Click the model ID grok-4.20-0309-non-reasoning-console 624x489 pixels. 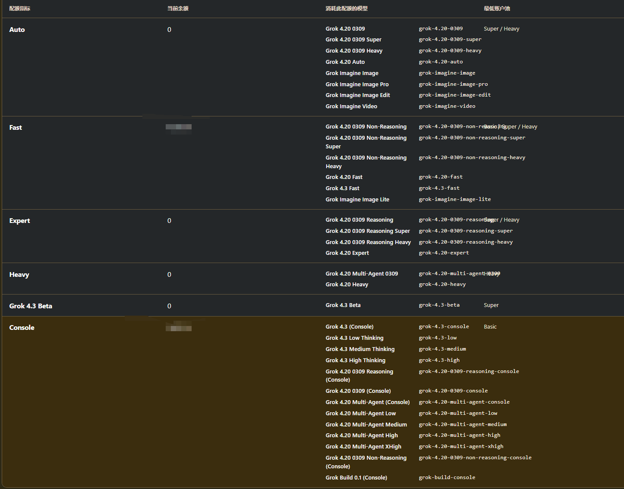pos(475,458)
